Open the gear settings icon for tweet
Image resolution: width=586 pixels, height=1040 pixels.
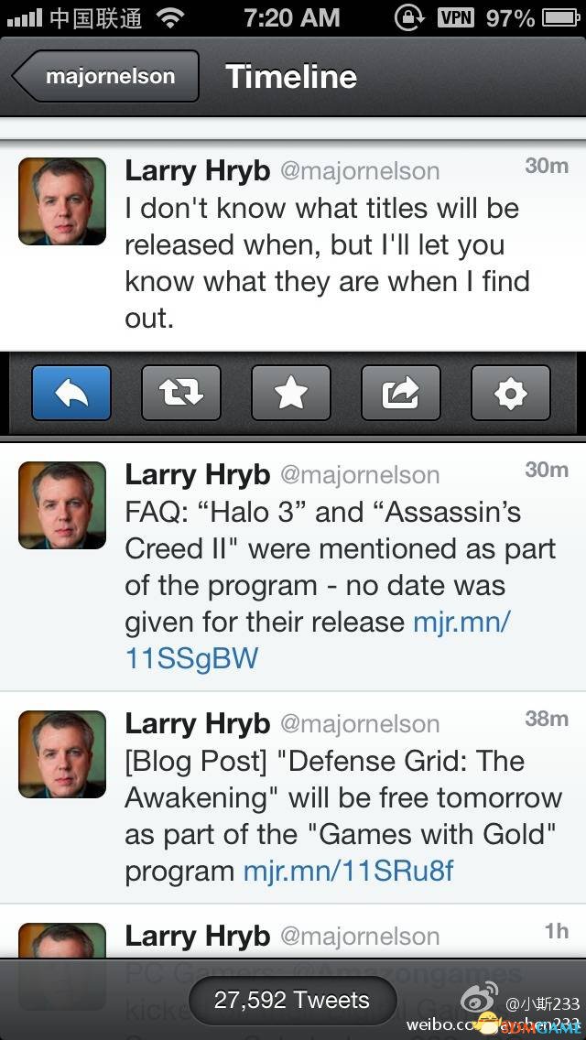point(510,393)
